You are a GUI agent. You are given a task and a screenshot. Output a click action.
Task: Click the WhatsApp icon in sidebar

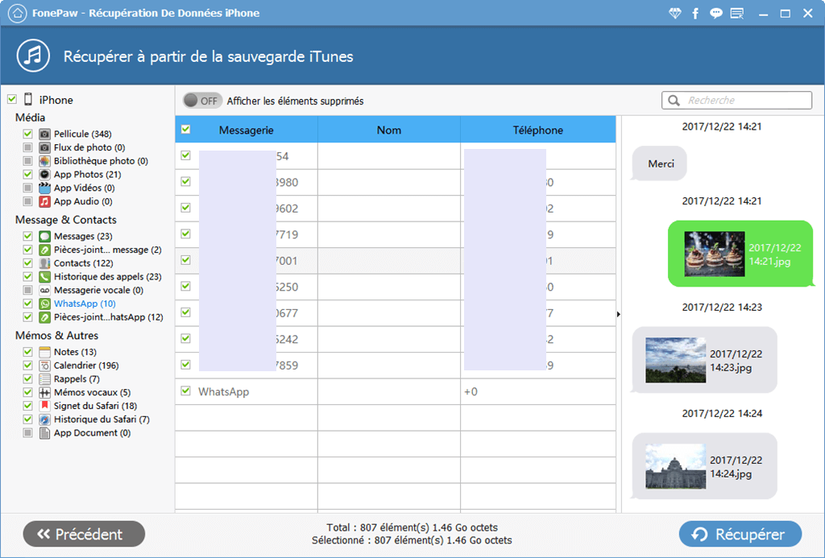45,304
